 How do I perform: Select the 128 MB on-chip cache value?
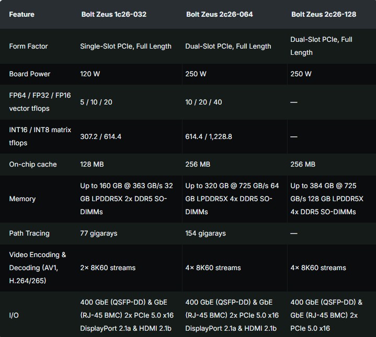click(92, 164)
